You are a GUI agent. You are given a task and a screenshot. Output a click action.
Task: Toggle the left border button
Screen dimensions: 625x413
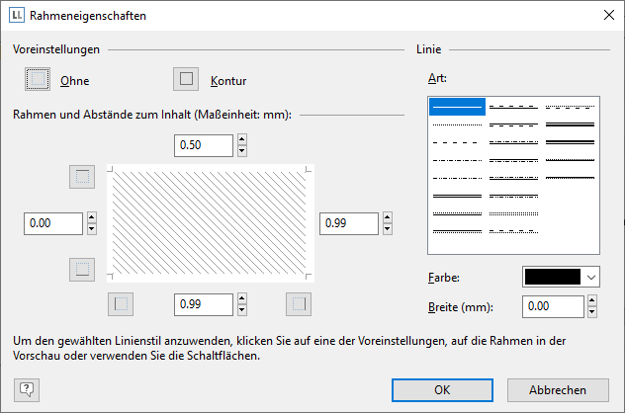coord(121,303)
